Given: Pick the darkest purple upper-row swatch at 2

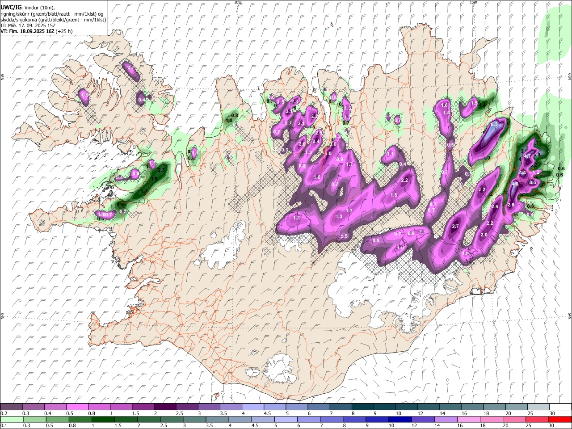Looking at the screenshot, I should (x=165, y=407).
